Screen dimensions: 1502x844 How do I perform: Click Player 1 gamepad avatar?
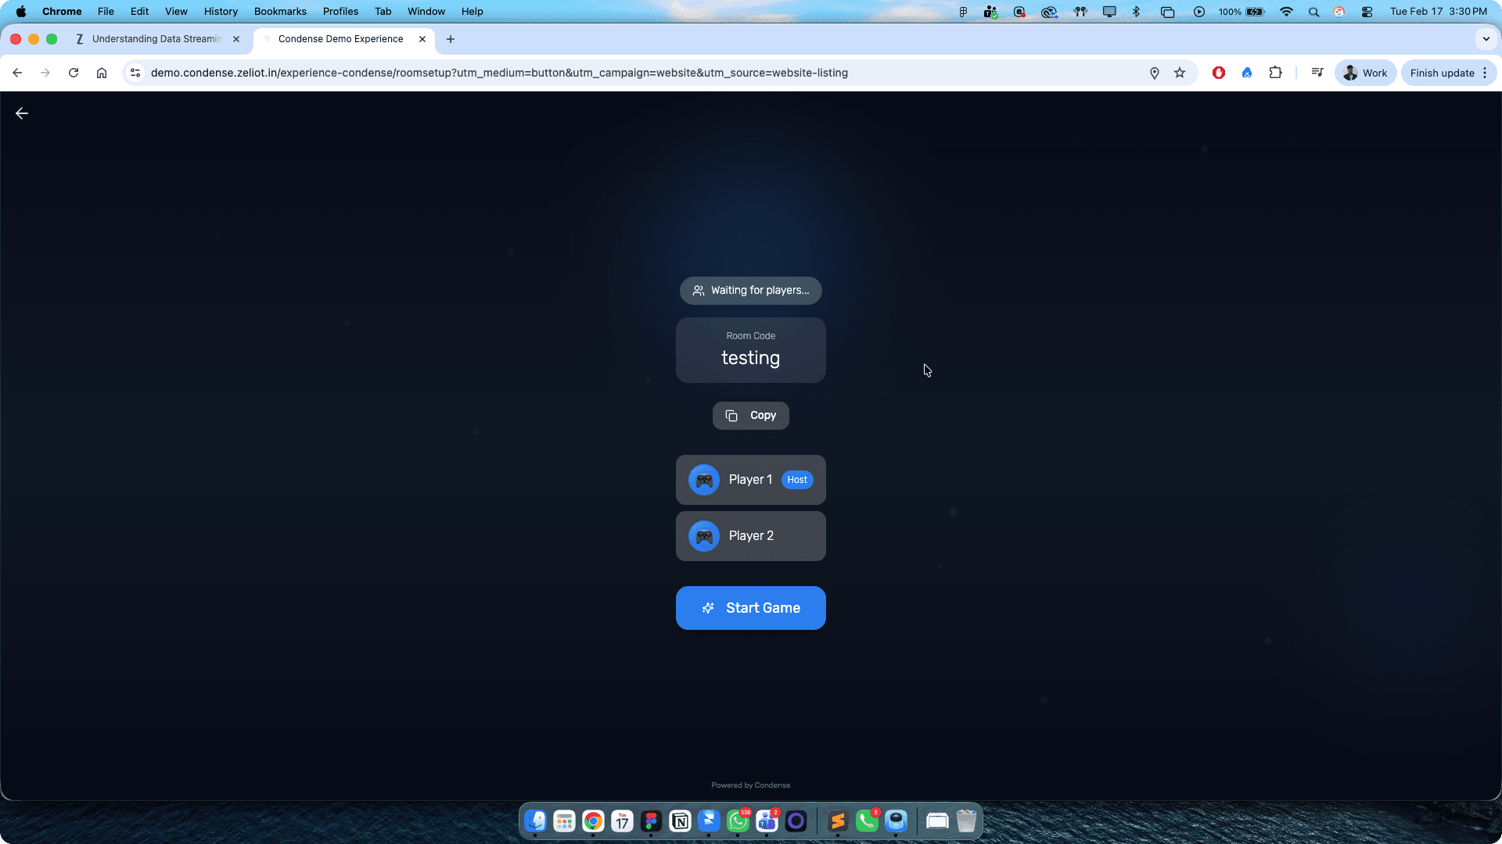click(703, 480)
